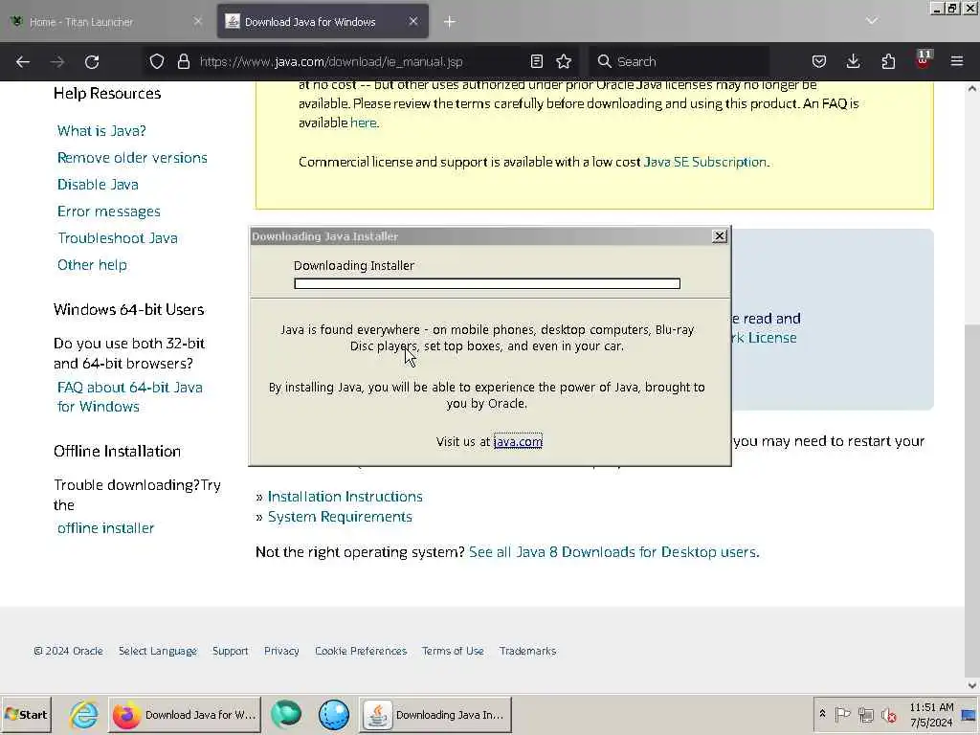Close the Home - Titan Launcher tab

coord(197,21)
